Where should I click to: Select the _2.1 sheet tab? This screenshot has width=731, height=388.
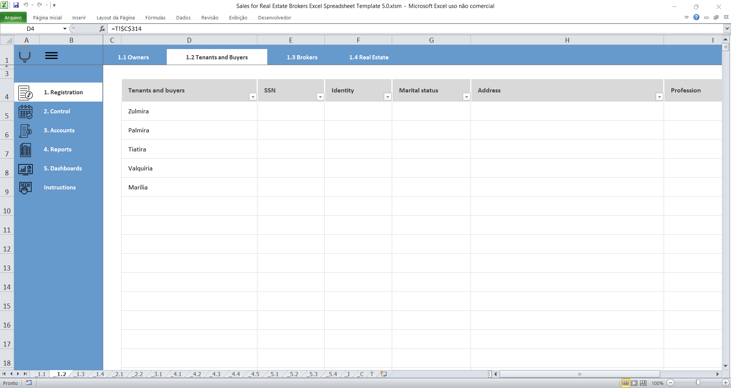118,374
